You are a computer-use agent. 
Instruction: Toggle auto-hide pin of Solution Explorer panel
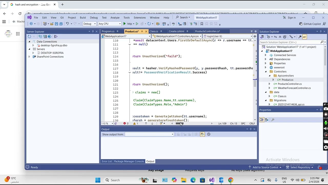[321, 31]
